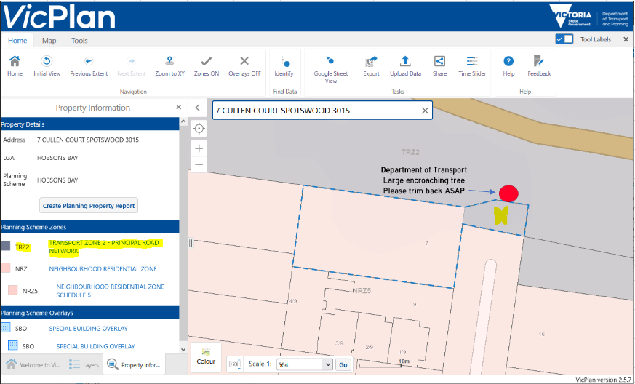
Task: Click the Zoom to XY icon
Action: 169,62
